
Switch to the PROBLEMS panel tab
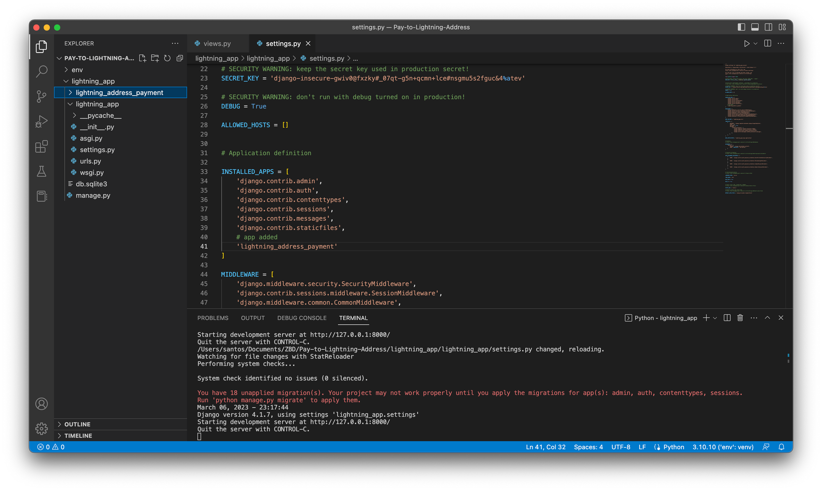coord(213,318)
